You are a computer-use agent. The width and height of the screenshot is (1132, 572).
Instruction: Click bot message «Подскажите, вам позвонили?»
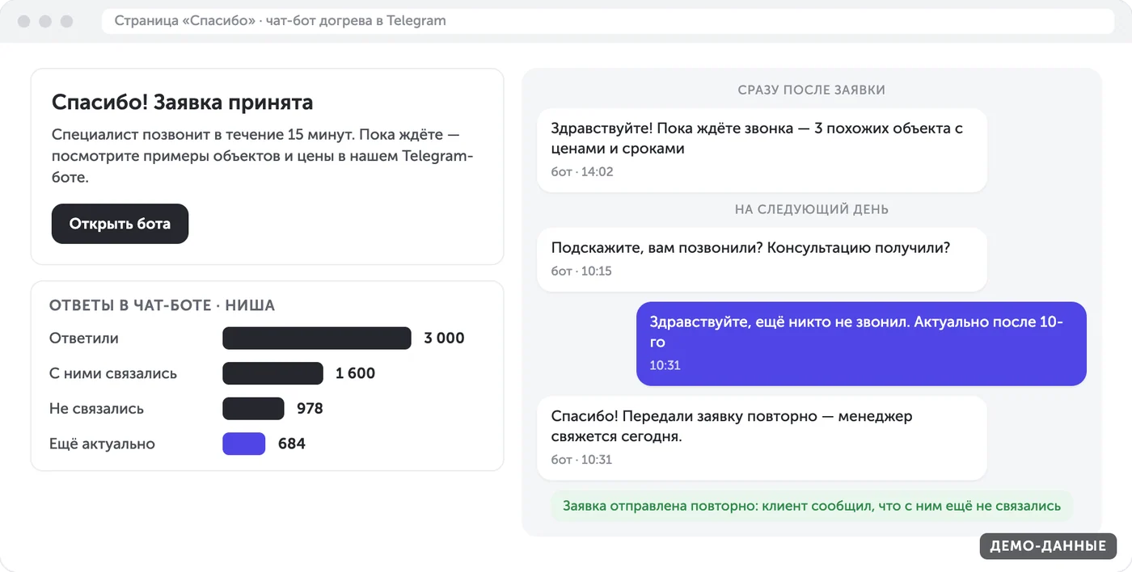762,259
